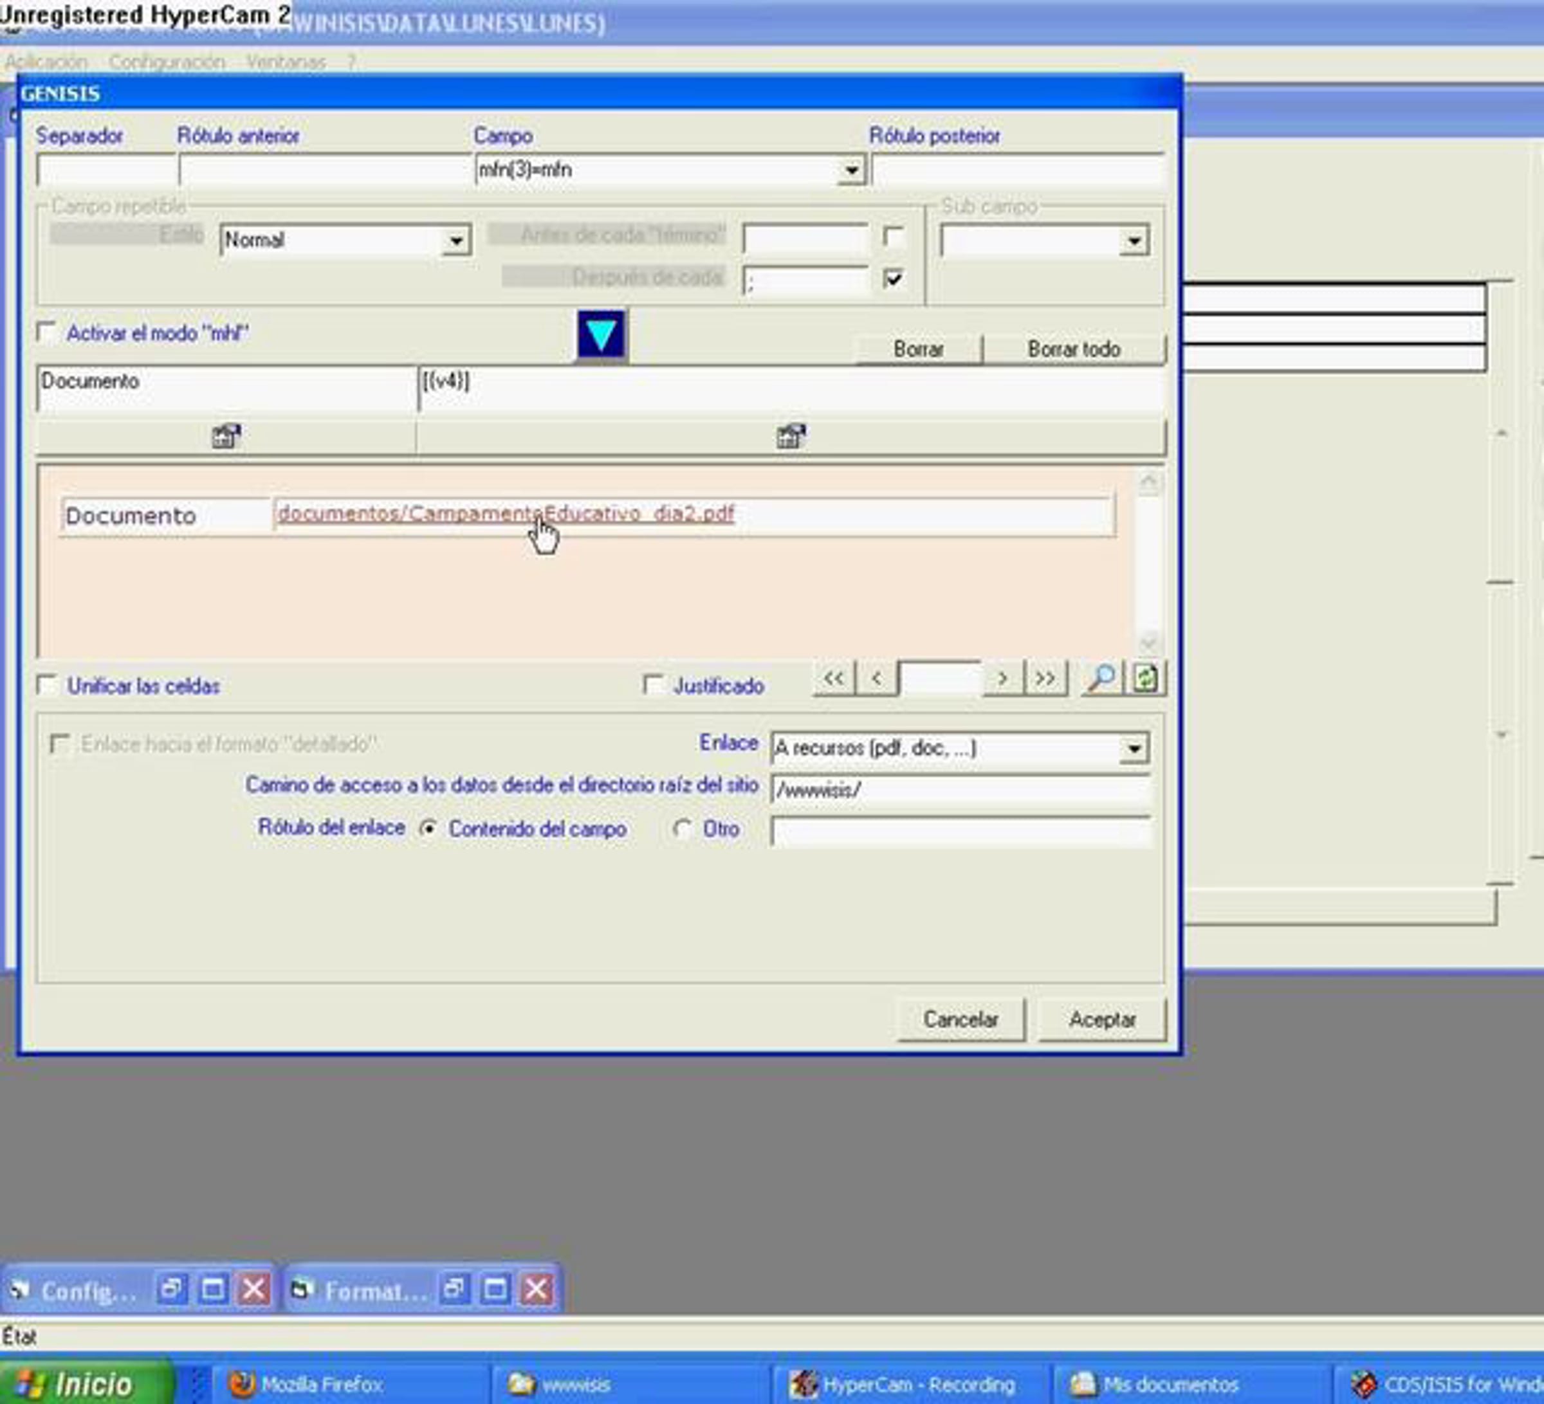Open Mis documentos taskbar item
Screen dimensions: 1544x1404
(1191, 1384)
